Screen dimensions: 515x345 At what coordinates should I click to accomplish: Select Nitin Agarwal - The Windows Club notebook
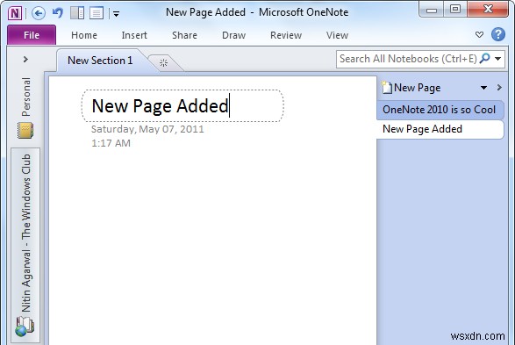(25, 245)
